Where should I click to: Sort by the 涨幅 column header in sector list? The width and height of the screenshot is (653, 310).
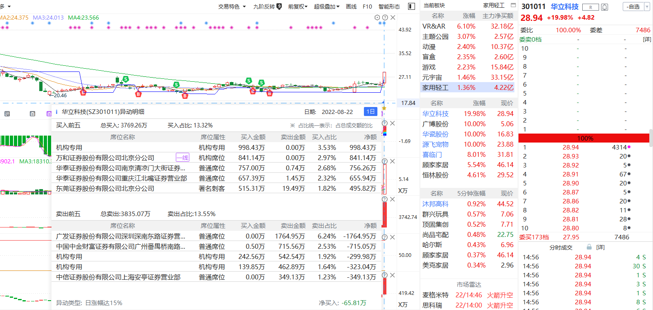click(469, 16)
